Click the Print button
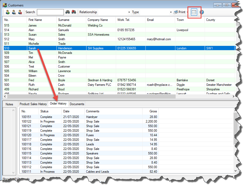Image resolution: width=247 pixels, height=188 pixels. (180, 12)
